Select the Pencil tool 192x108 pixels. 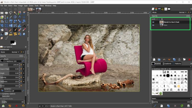click(x=10, y=30)
